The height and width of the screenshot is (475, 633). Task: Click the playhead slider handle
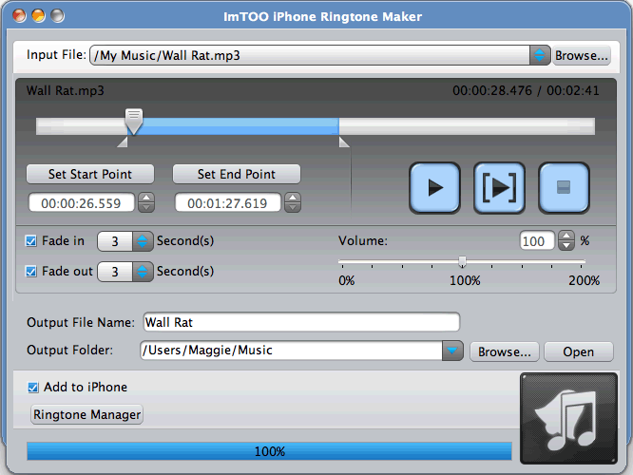coord(134,121)
